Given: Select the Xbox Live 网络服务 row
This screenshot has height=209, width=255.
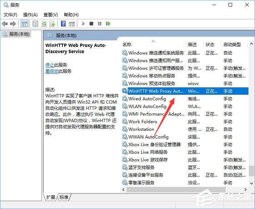Looking at the screenshot, I should pos(185,152).
